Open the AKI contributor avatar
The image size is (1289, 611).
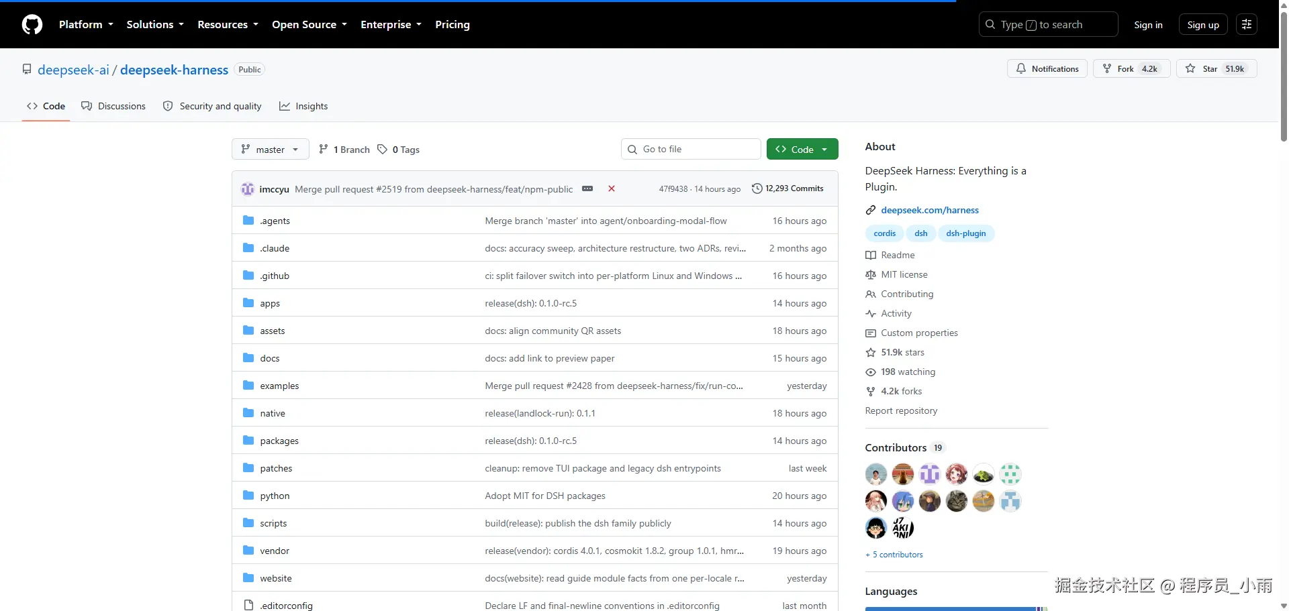coord(903,529)
